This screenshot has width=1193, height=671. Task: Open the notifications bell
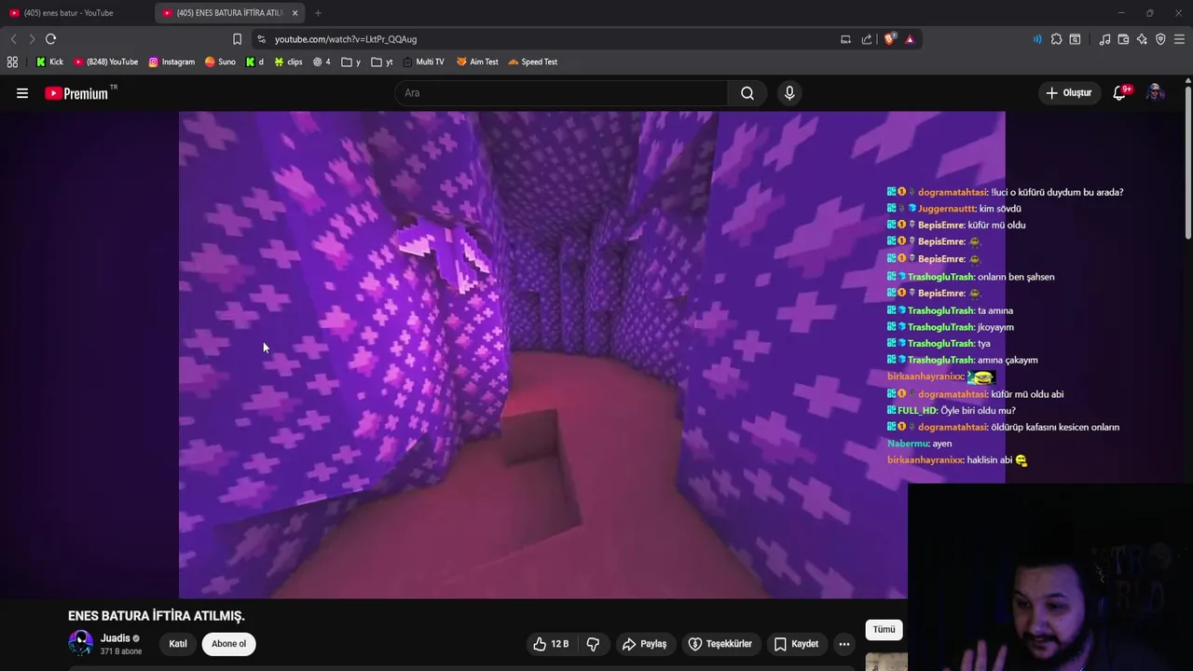[1120, 92]
